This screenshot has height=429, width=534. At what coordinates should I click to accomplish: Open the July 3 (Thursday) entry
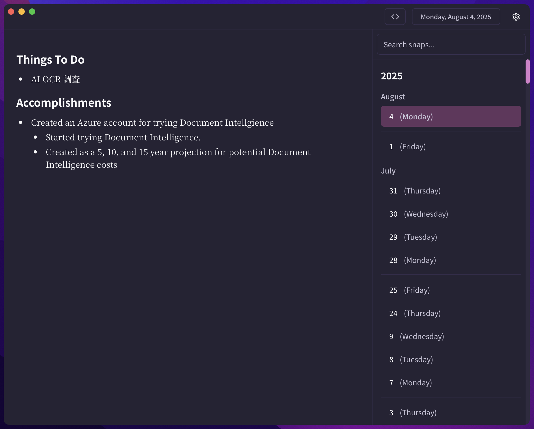[451, 412]
